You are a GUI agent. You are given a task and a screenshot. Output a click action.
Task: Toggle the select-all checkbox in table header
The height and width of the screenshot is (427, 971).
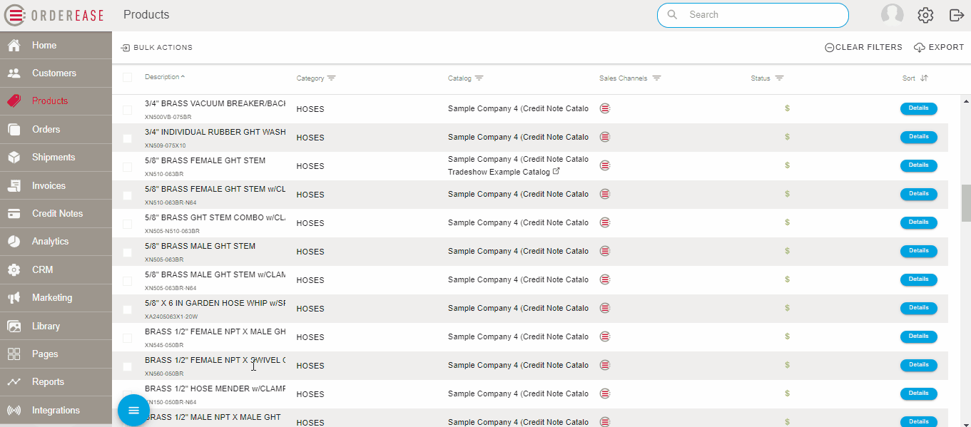127,78
